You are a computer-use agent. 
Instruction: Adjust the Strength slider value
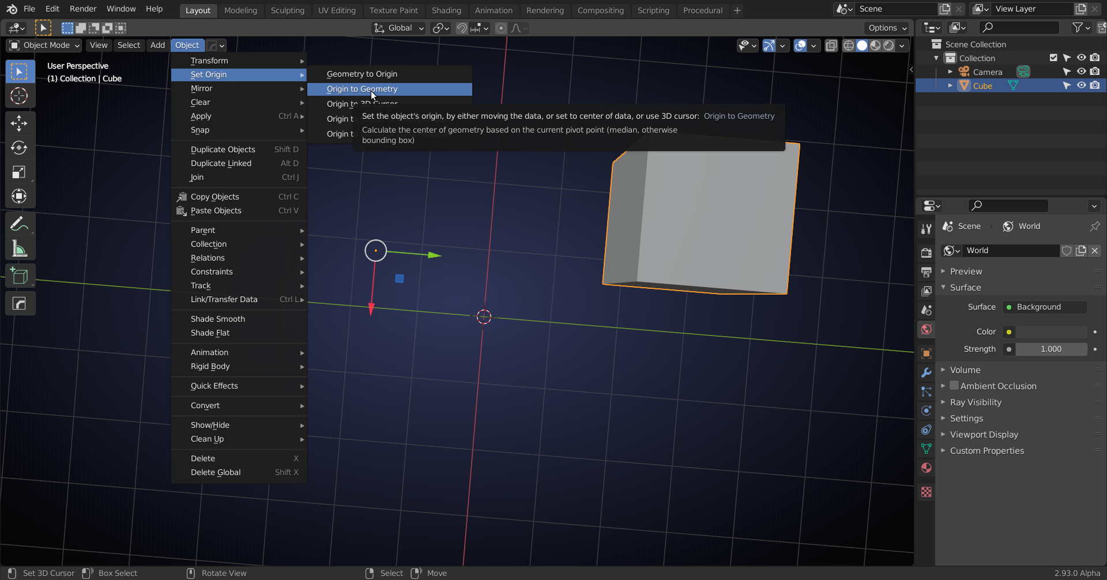click(1050, 349)
